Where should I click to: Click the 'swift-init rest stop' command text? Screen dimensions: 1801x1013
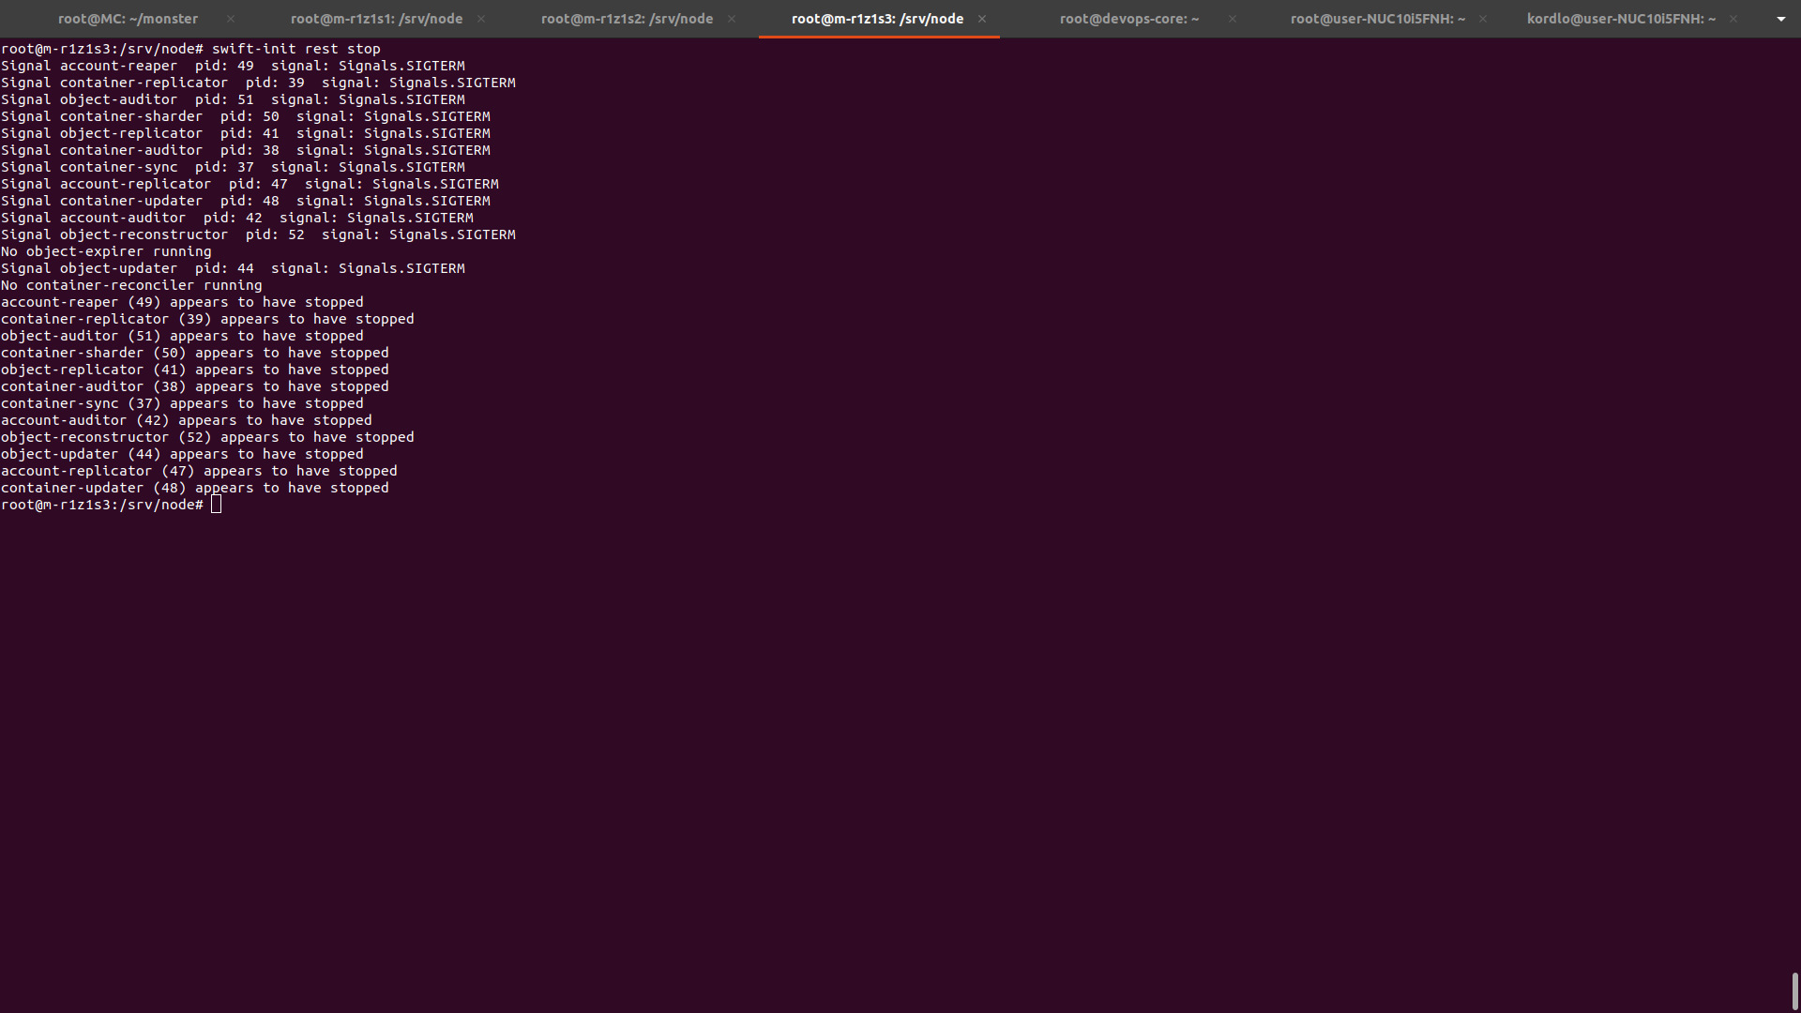pos(295,49)
